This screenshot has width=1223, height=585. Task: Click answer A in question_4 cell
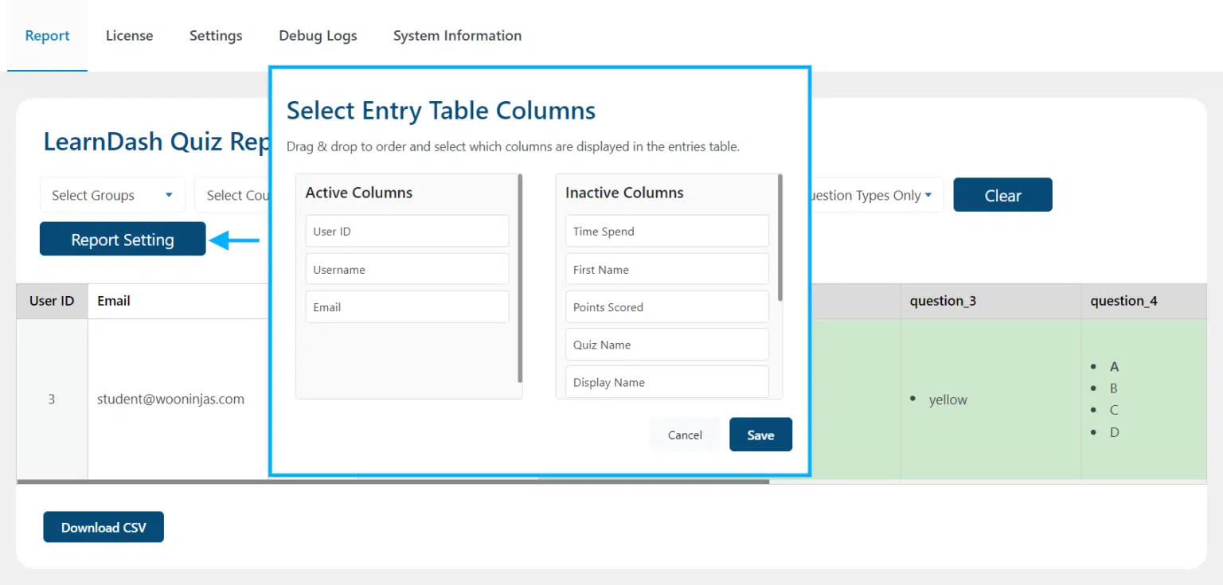coord(1114,367)
